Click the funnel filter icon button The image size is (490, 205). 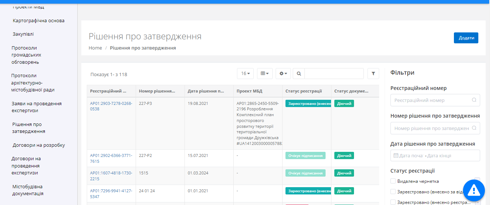pos(373,74)
